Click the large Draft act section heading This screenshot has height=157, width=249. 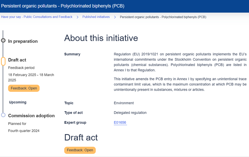pyautogui.click(x=81, y=137)
